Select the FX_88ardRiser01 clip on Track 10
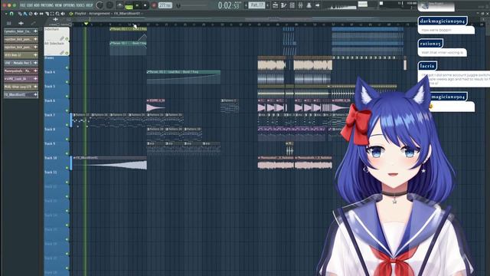 [x=109, y=163]
